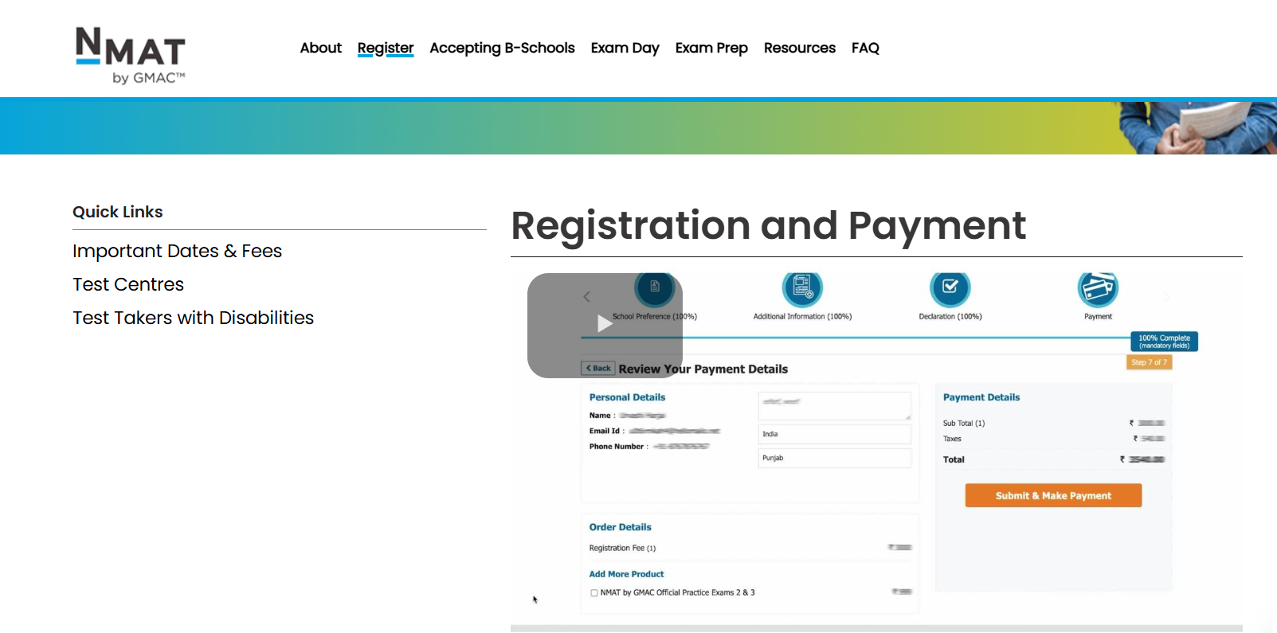Screen dimensions: 1277x633
Task: Click the Additional Information step icon
Action: coord(802,287)
